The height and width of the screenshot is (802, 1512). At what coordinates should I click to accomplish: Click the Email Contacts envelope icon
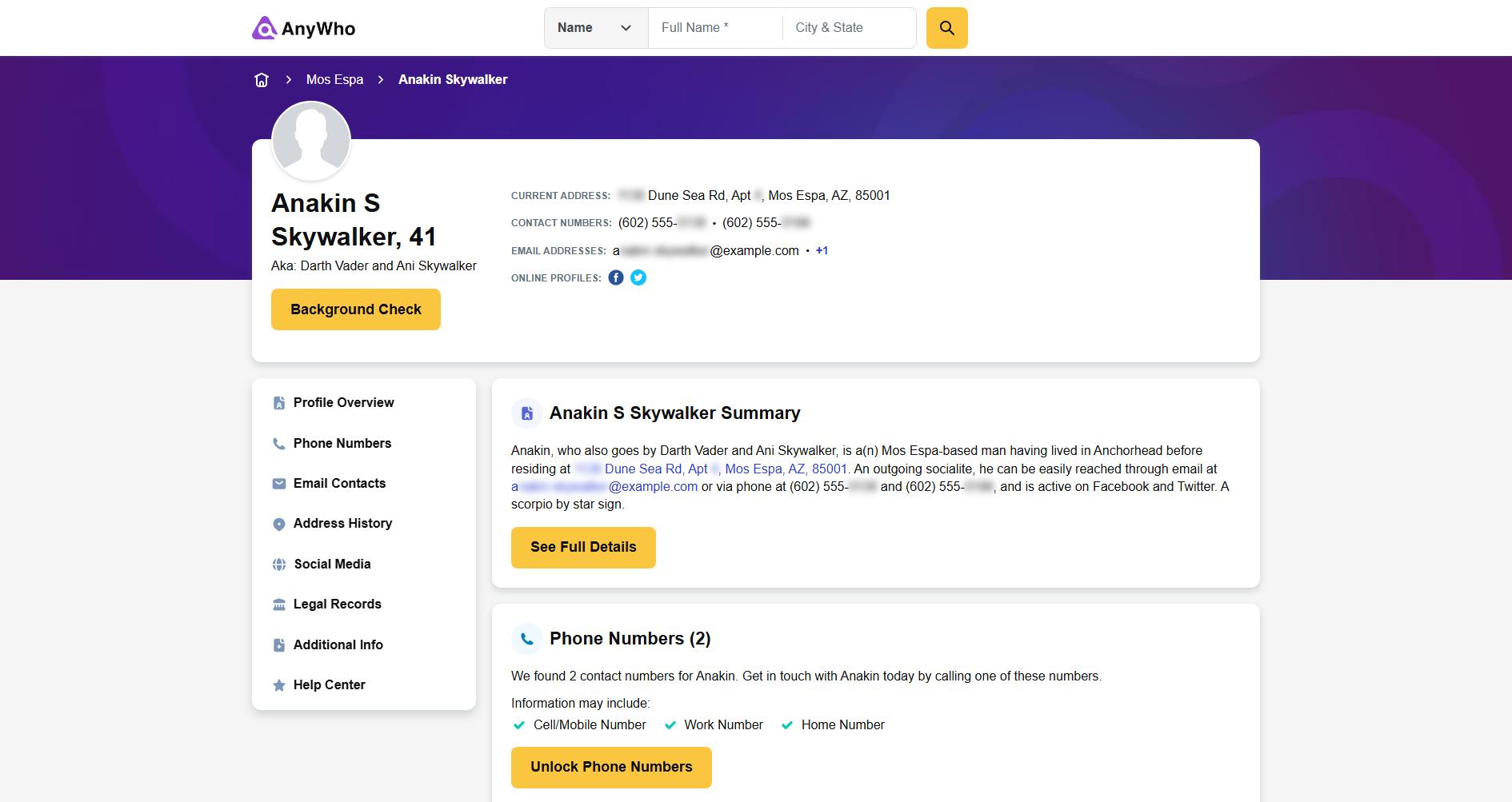[279, 484]
